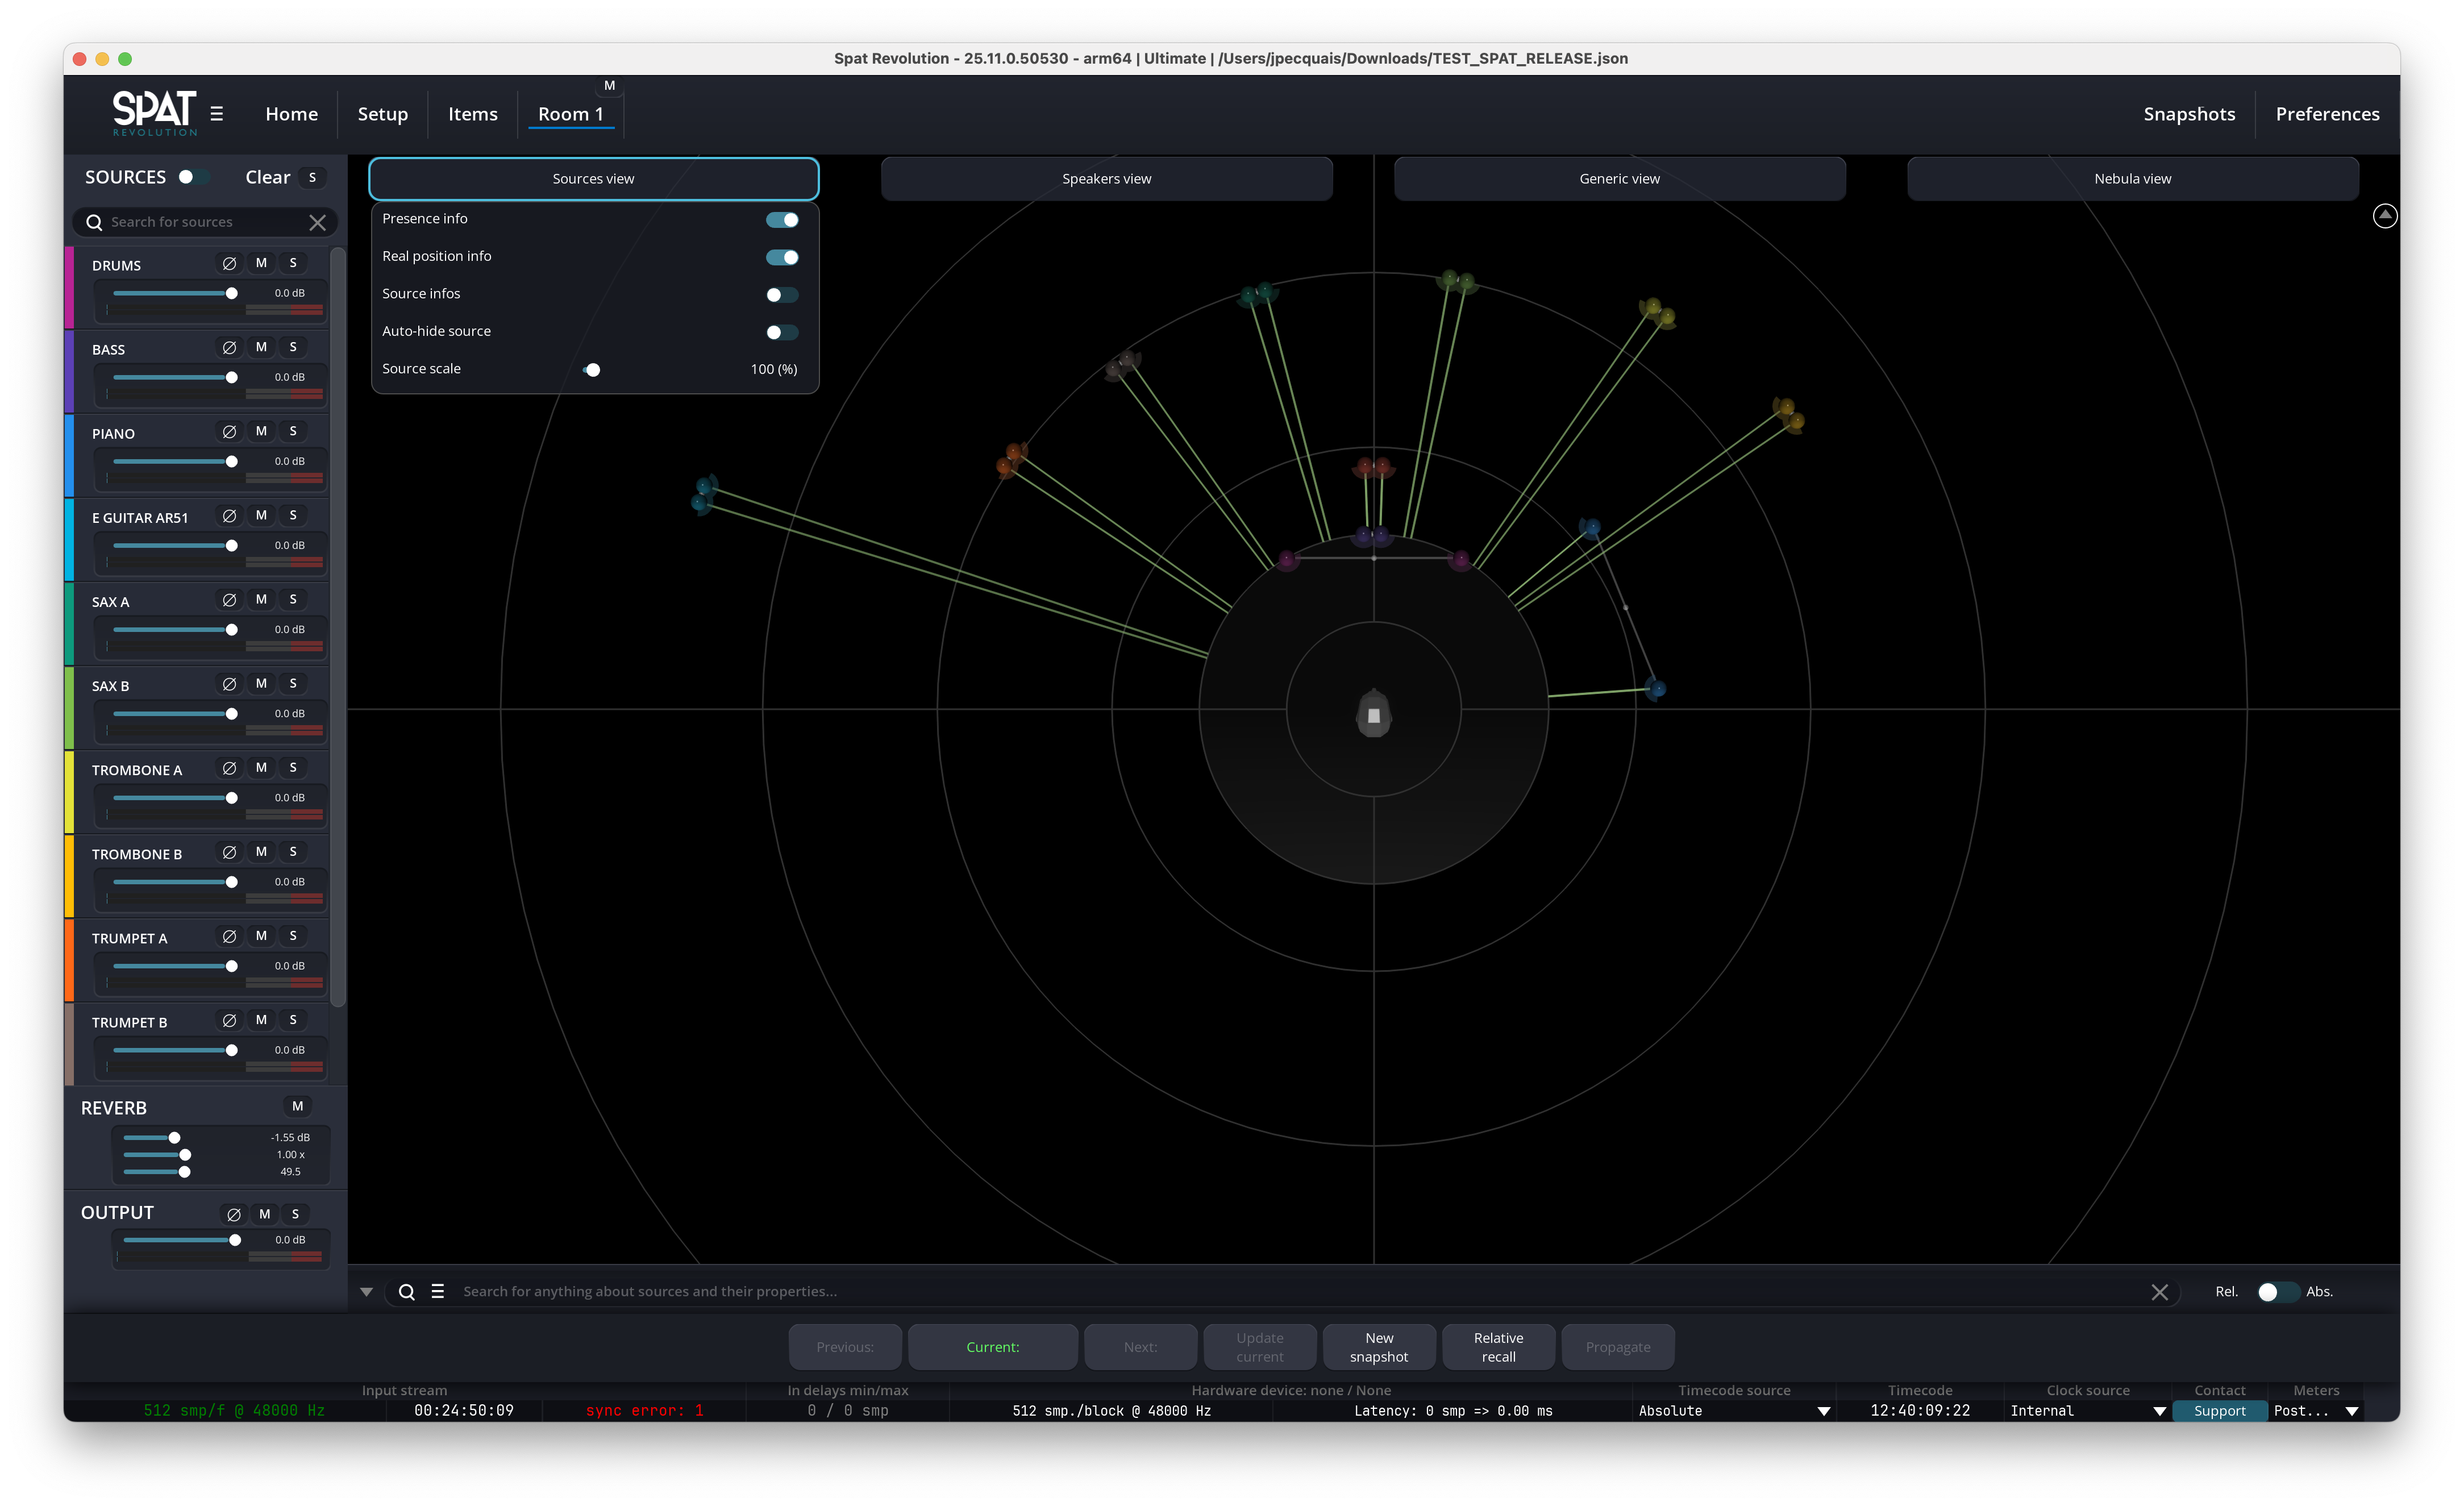2464x1506 pixels.
Task: Mute the REVERB section
Action: pos(297,1106)
